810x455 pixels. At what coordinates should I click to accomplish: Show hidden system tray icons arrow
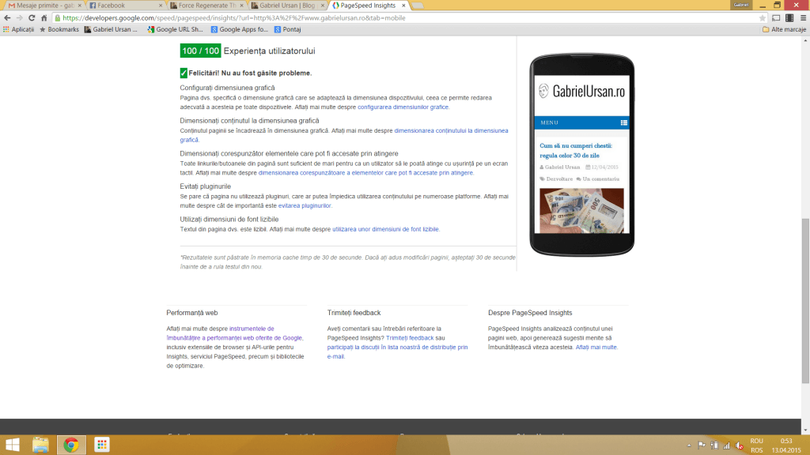point(689,446)
